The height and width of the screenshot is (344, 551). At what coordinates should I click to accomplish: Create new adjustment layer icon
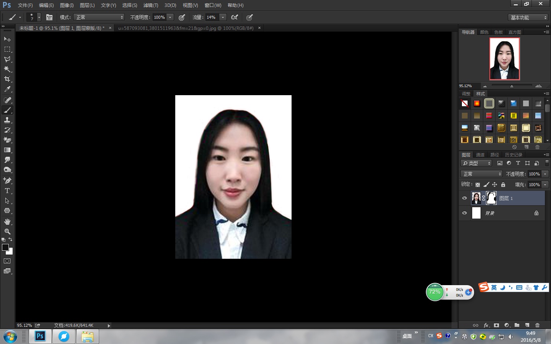point(507,325)
